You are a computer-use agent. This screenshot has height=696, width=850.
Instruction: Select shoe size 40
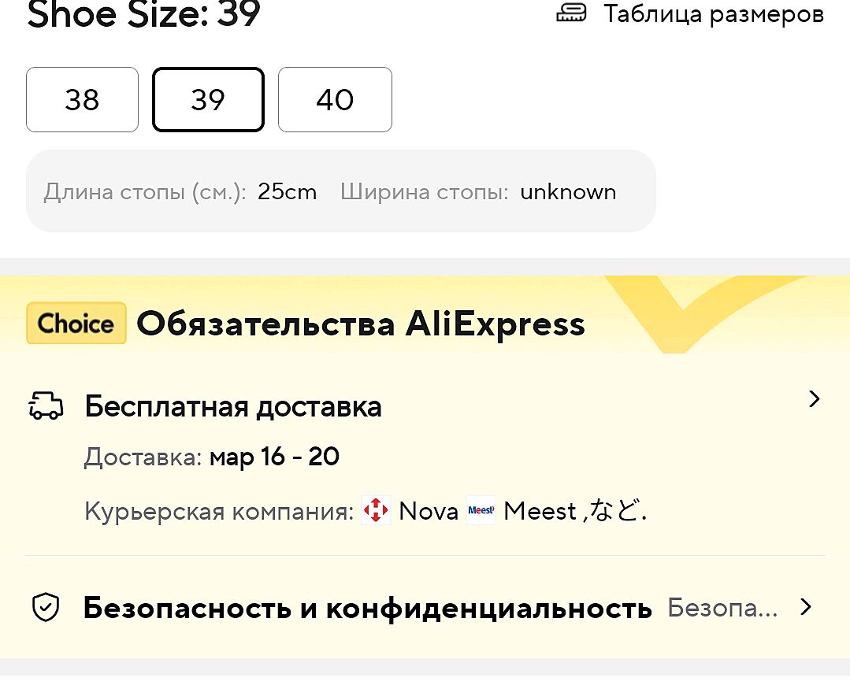(x=335, y=100)
